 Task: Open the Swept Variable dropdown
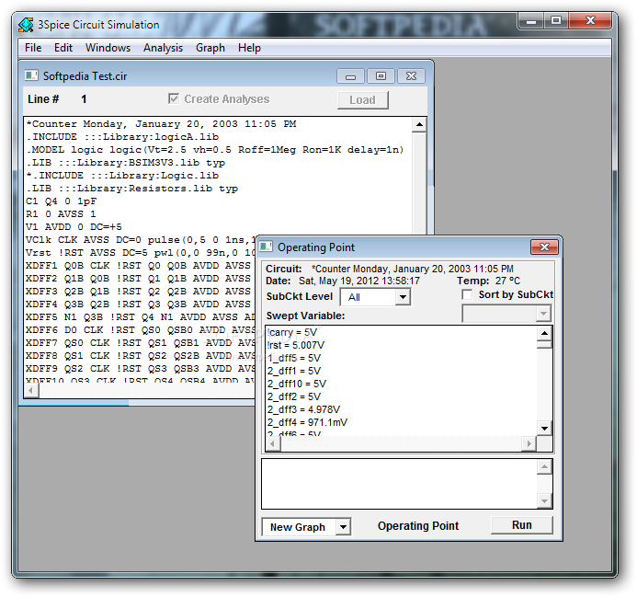[x=543, y=314]
